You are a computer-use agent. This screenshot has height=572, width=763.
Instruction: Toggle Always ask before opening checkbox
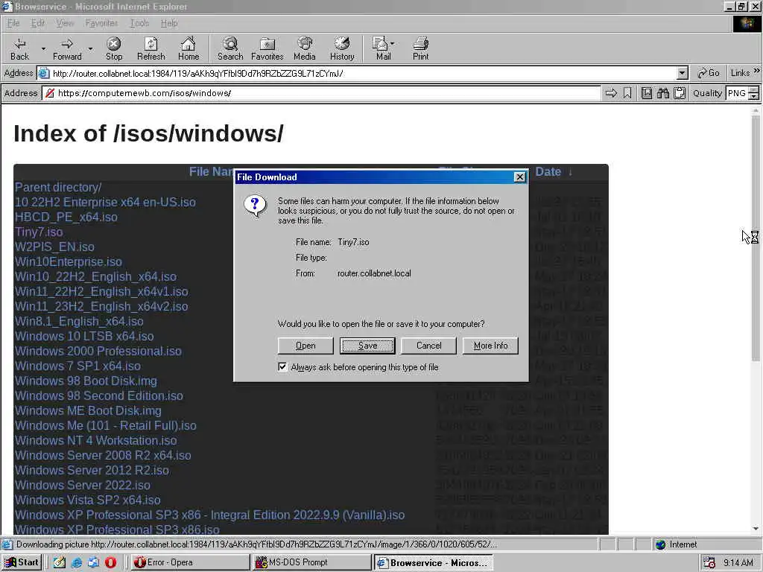click(282, 366)
